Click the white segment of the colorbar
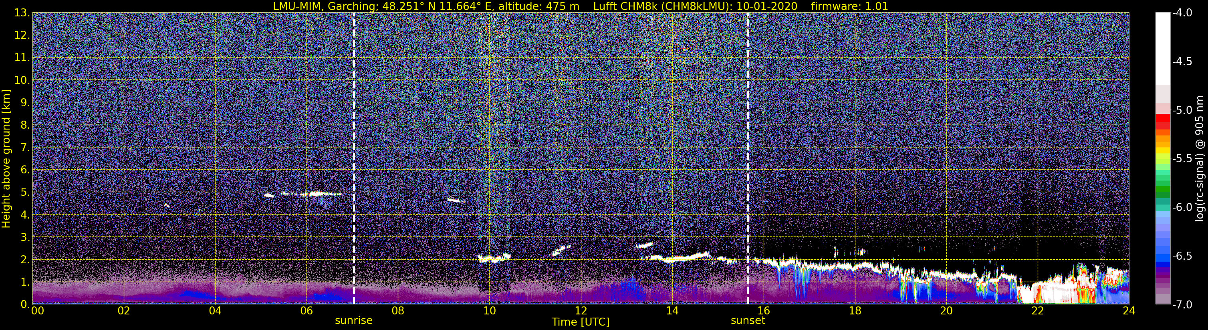Viewport: 1208px width, 330px height. point(1163,49)
